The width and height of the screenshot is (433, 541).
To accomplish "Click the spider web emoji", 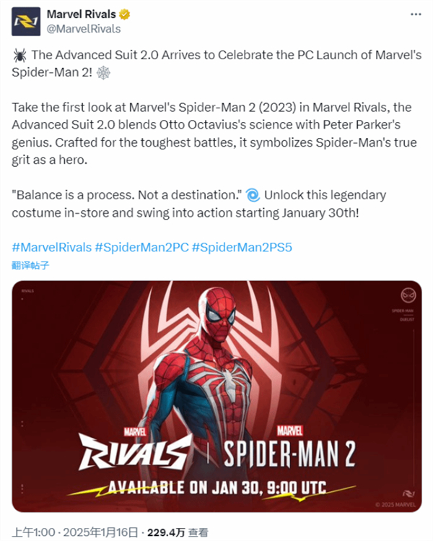I will point(103,73).
